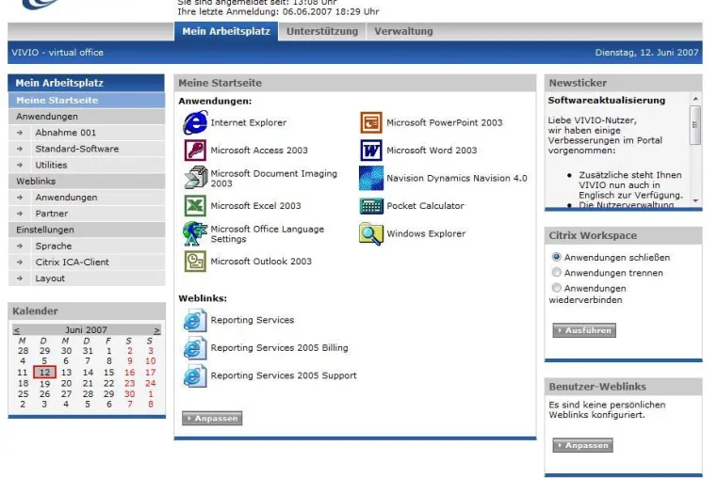Open Reporting Services 2005 Support icon
718x478 pixels.
point(195,375)
